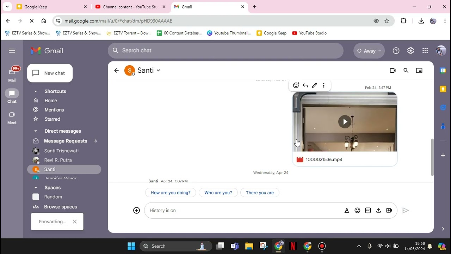Open YouTube Studio bookmark
This screenshot has width=451, height=254.
pyautogui.click(x=309, y=33)
